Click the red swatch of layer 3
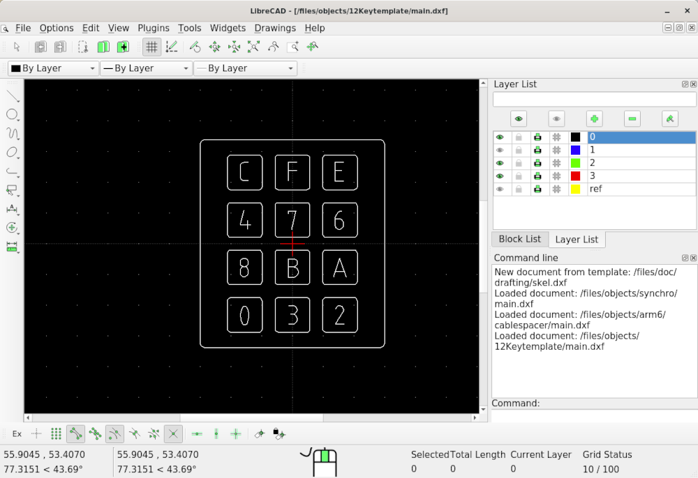This screenshot has width=698, height=478. pos(575,176)
